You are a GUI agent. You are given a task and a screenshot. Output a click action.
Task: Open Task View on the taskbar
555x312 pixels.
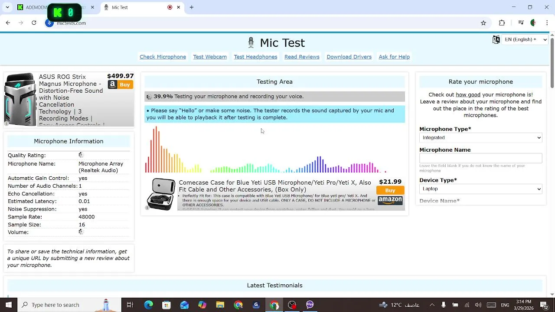tap(130, 305)
